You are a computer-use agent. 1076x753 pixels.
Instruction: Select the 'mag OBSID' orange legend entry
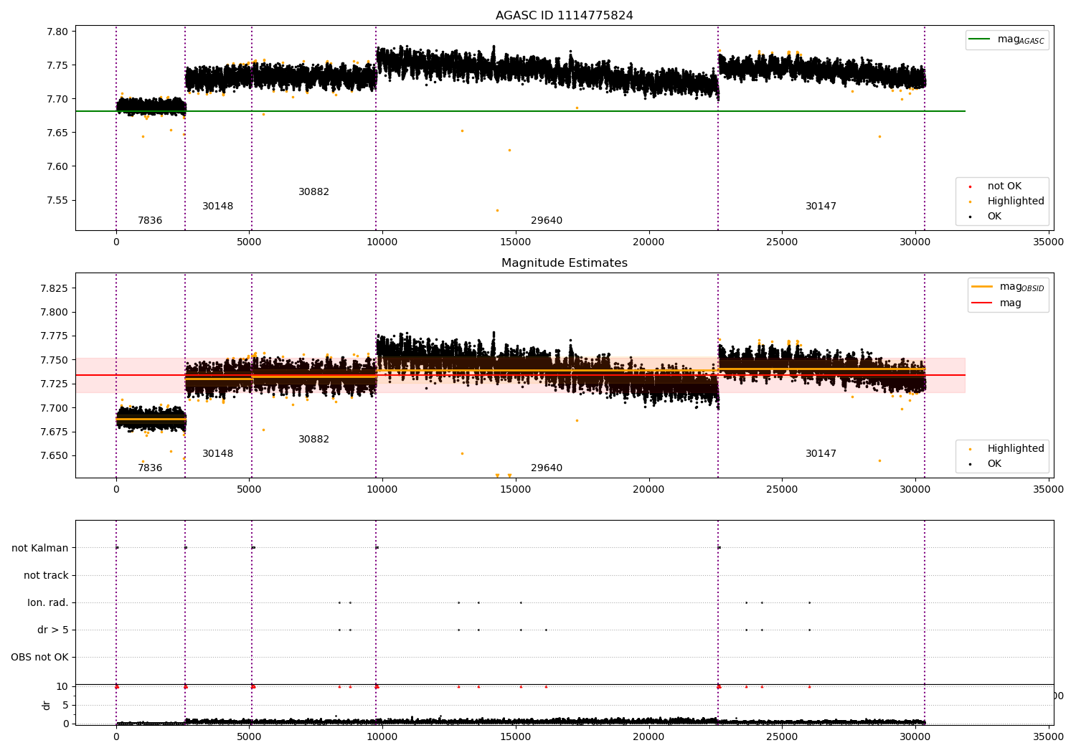[x=1008, y=287]
